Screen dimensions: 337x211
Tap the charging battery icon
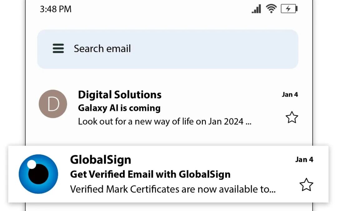click(x=289, y=9)
